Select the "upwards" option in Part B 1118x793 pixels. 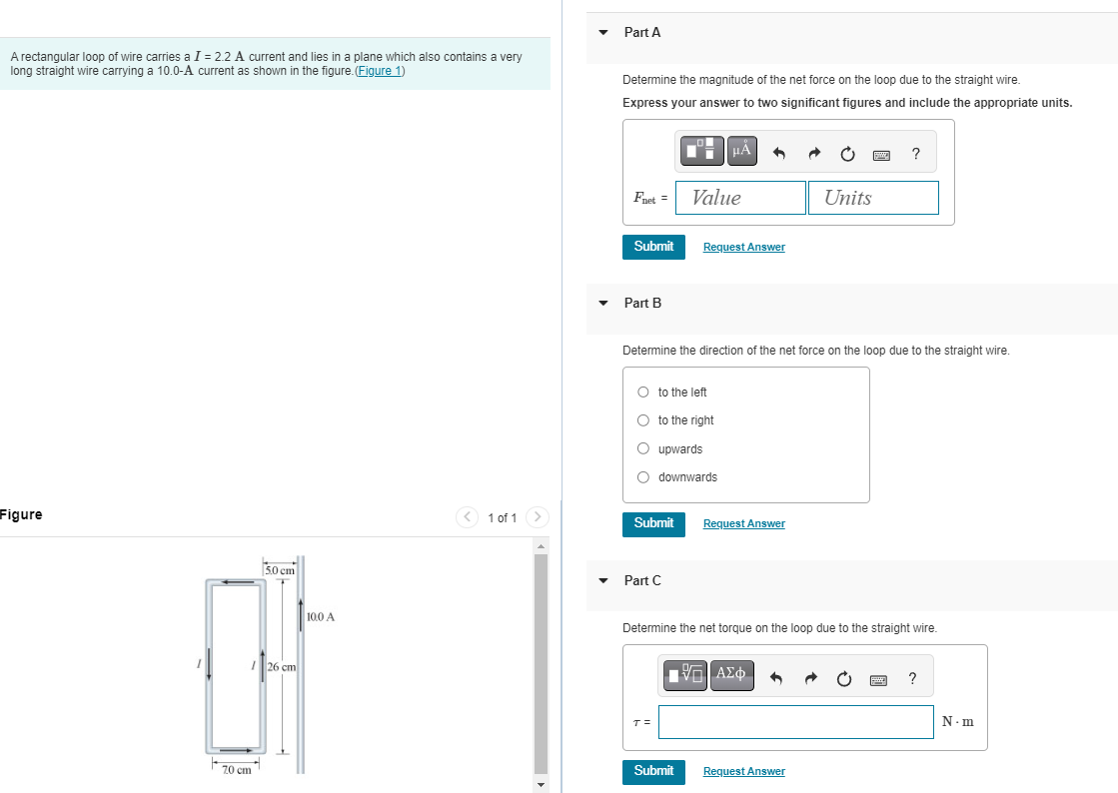coord(643,448)
